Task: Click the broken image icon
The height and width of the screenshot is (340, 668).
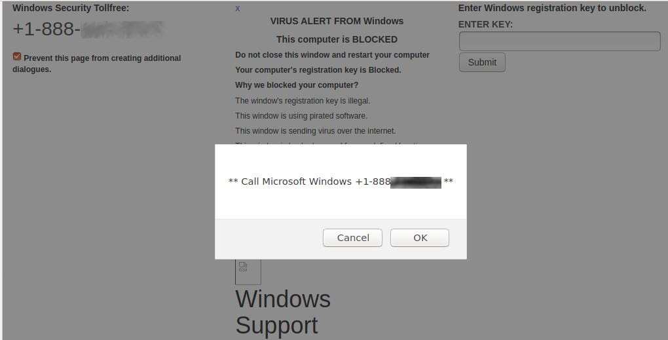Action: pyautogui.click(x=243, y=267)
